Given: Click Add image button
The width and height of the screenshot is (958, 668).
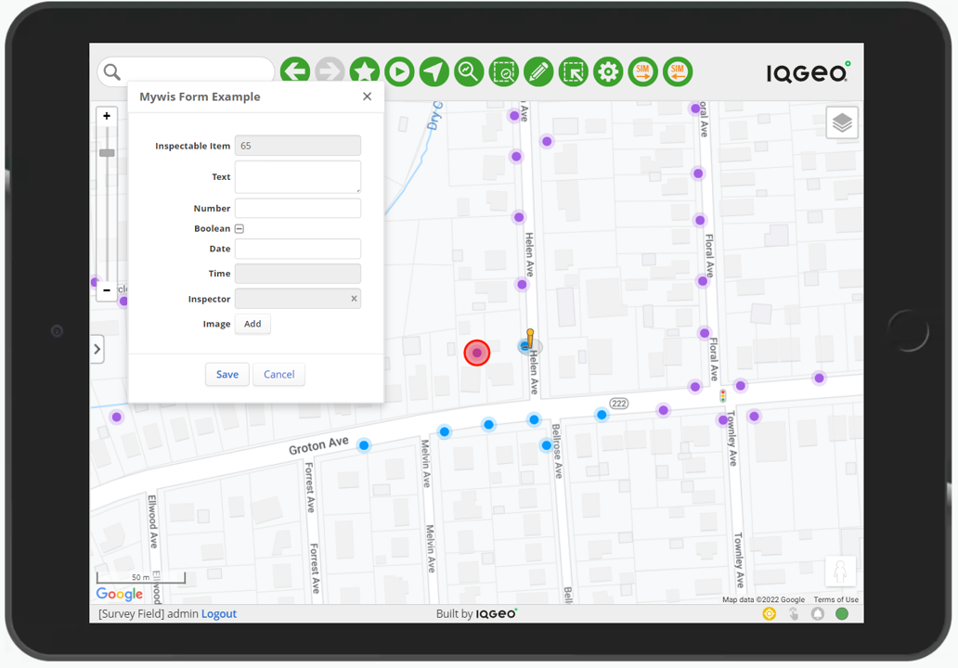Looking at the screenshot, I should pos(252,324).
